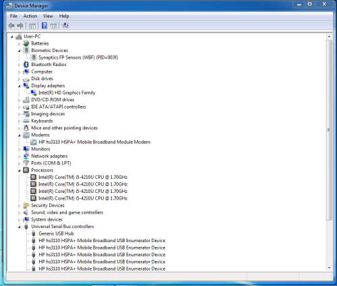Select the Computer category label

click(x=42, y=71)
